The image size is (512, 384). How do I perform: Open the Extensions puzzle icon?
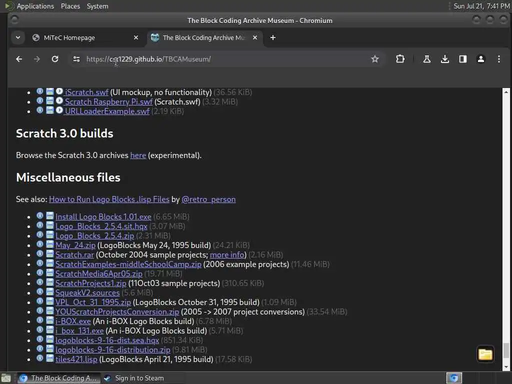point(400,59)
